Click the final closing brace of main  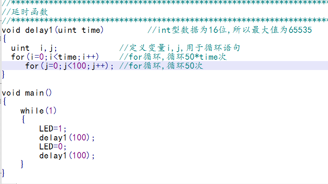pyautogui.click(x=4, y=173)
